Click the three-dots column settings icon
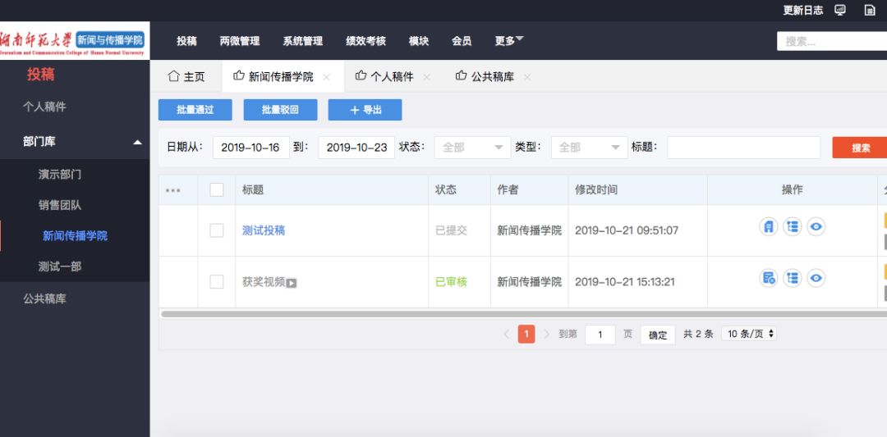The image size is (887, 437). [172, 190]
